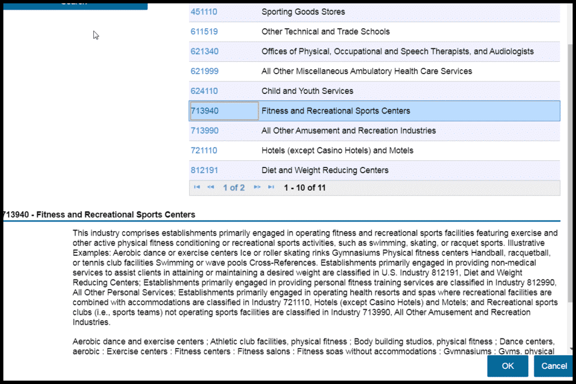Click highlighted code 713940
Screen dimensions: 576x384
[204, 111]
